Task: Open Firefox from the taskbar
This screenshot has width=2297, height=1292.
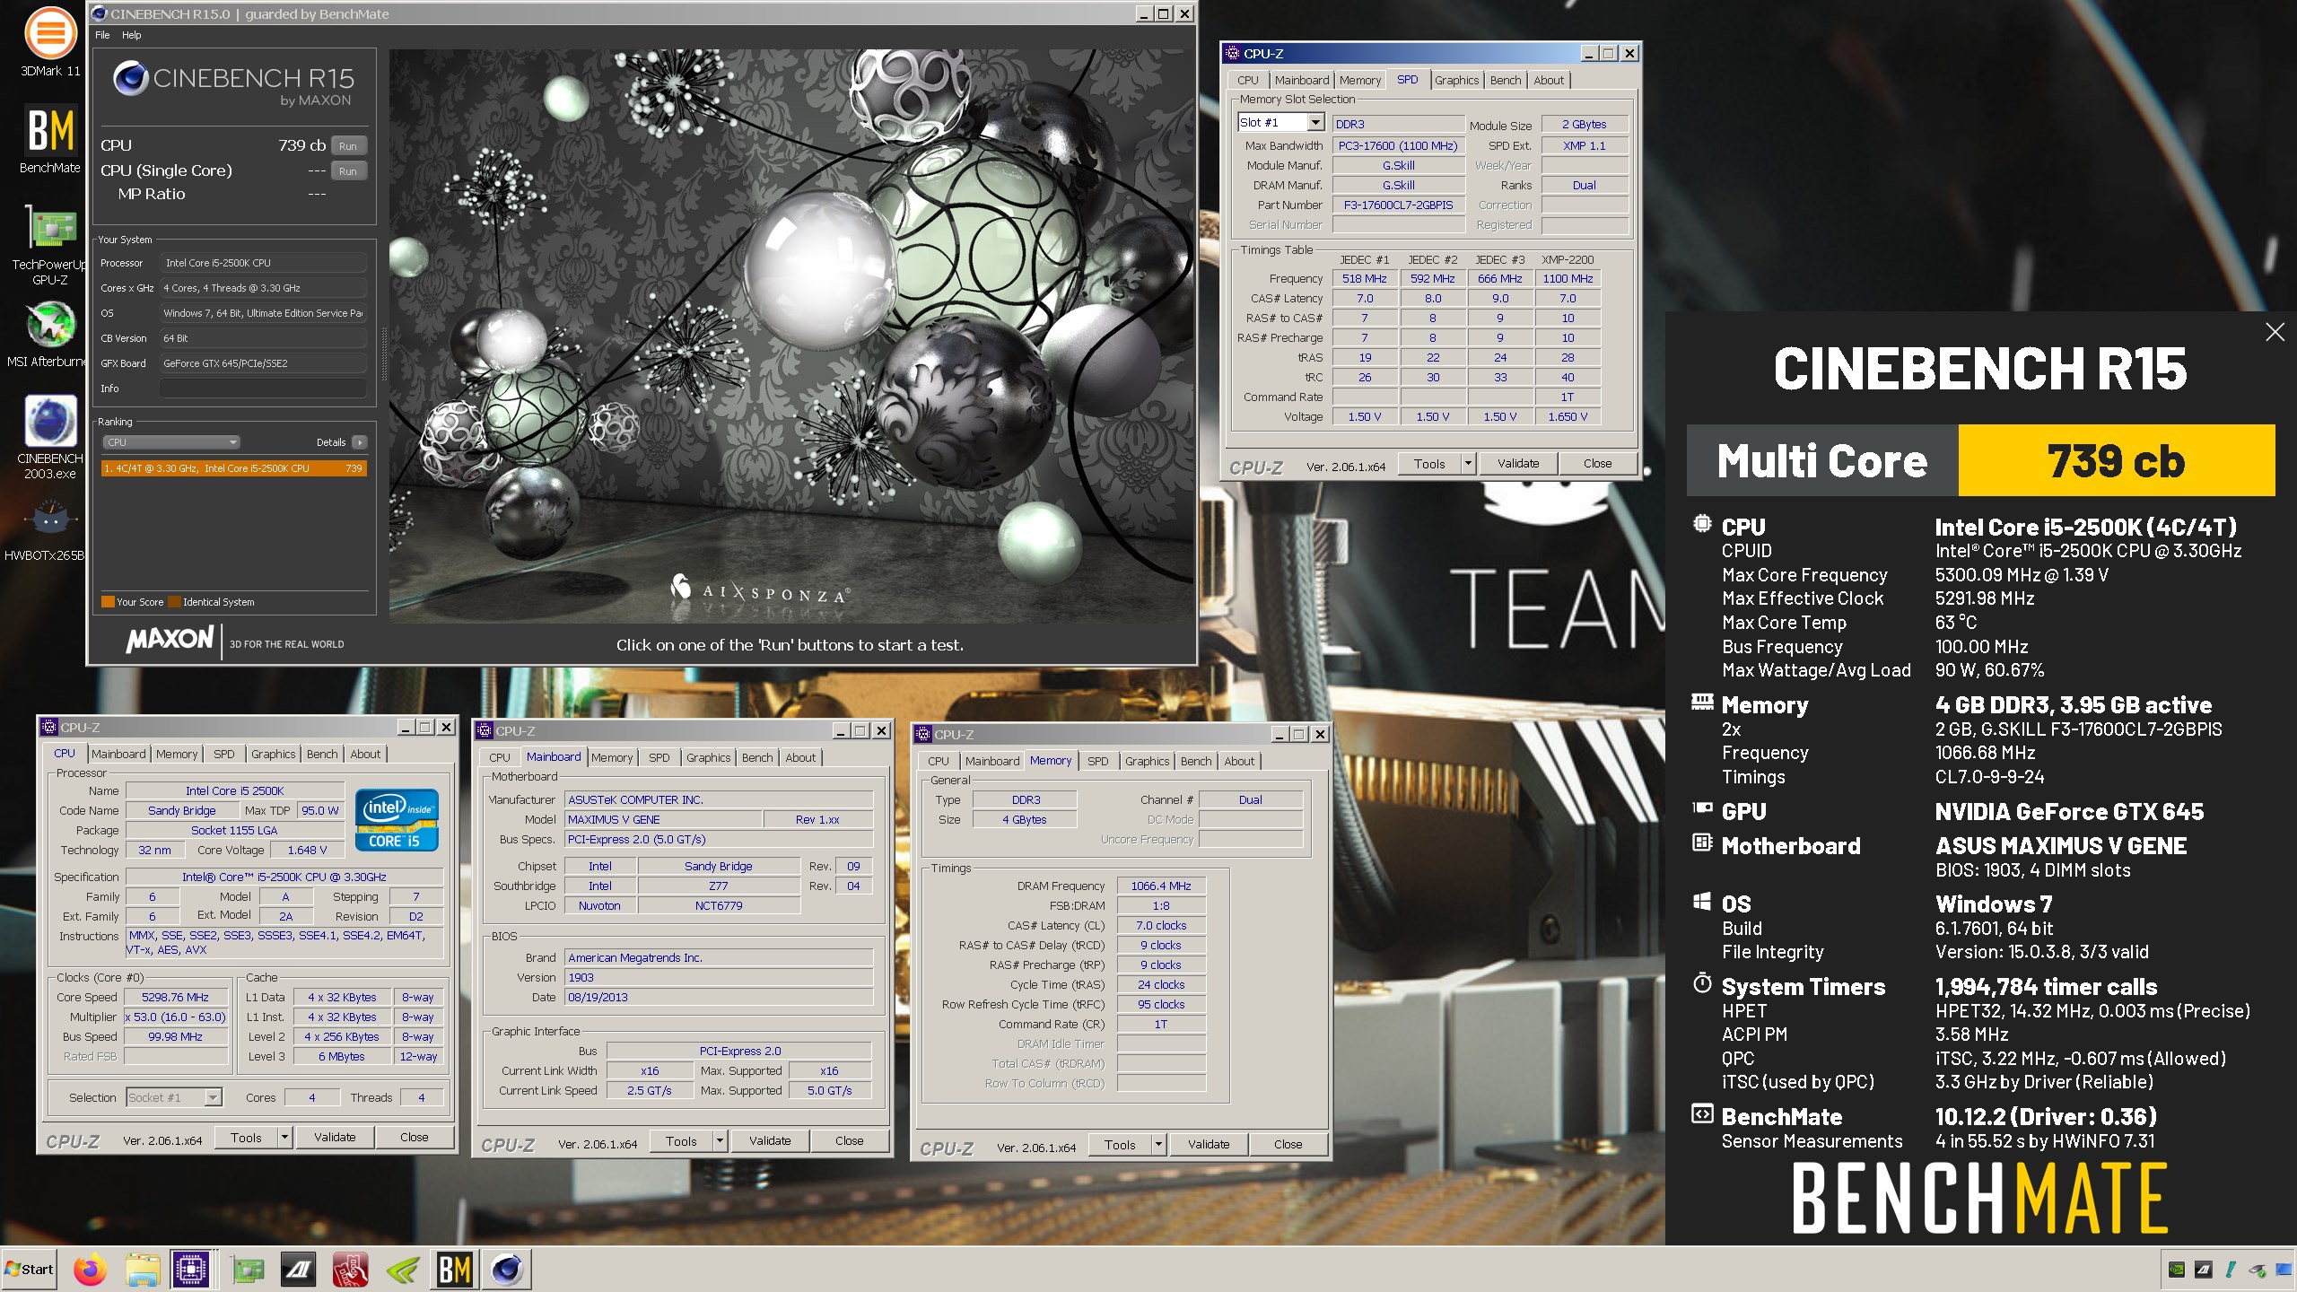Action: (x=90, y=1270)
